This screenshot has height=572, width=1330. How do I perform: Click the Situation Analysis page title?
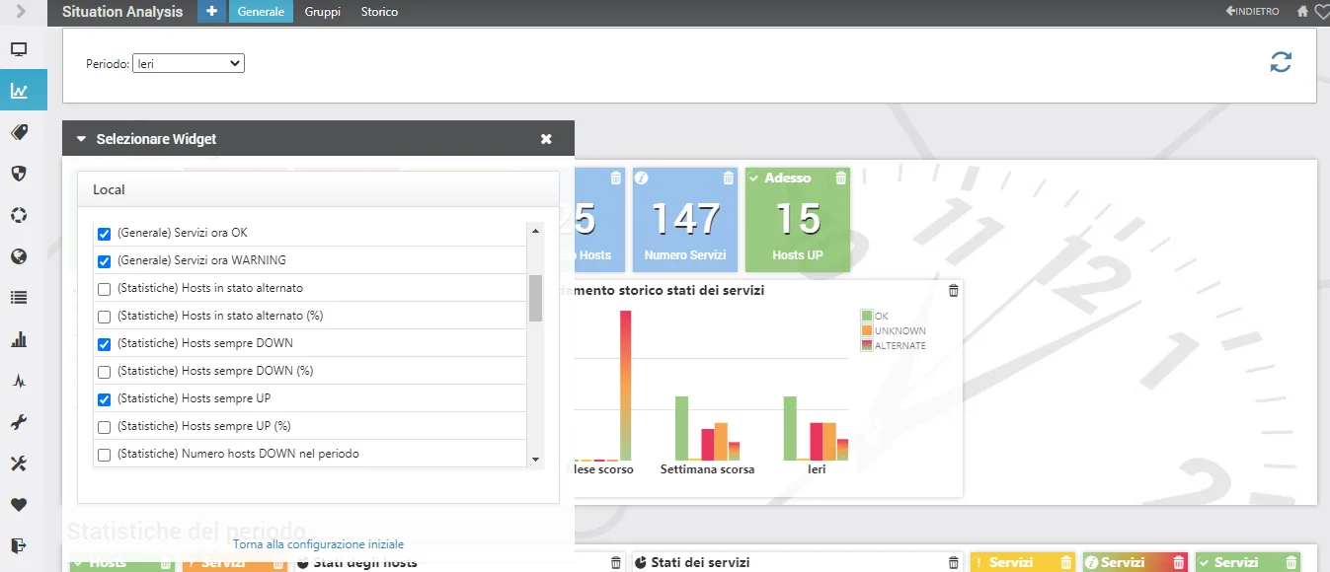coord(122,12)
